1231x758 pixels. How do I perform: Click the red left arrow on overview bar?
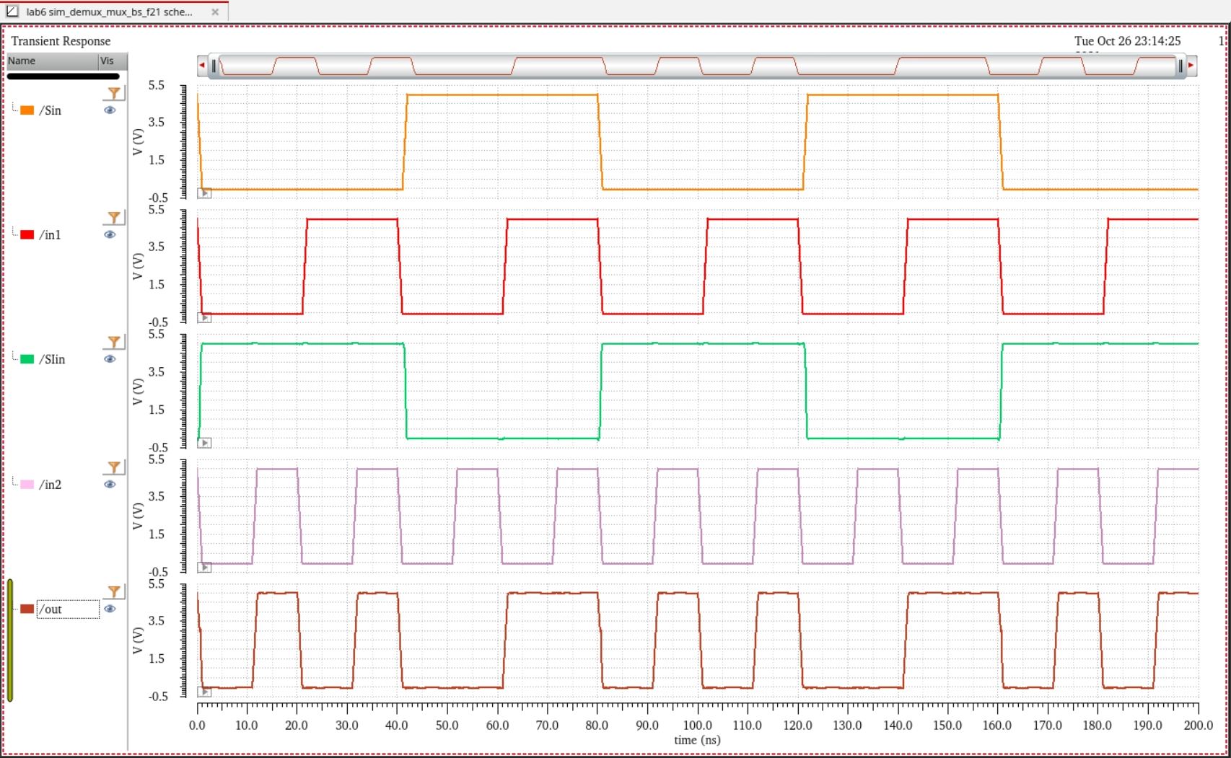tap(202, 66)
